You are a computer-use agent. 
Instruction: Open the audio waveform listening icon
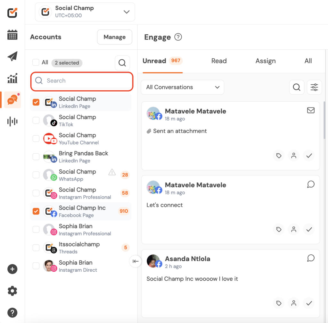tap(12, 121)
